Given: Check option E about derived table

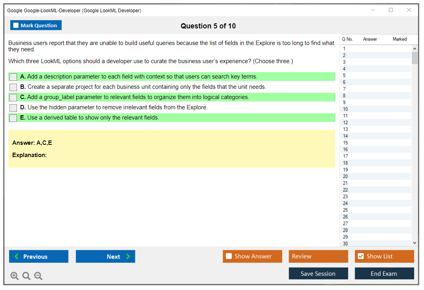Looking at the screenshot, I should point(13,118).
